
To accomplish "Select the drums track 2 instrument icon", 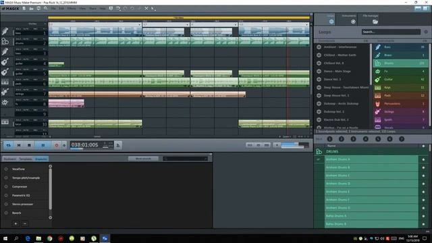I will pyautogui.click(x=5, y=42).
